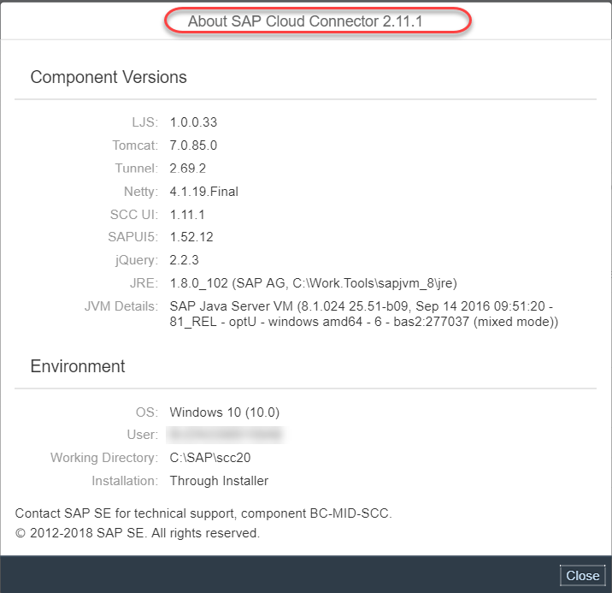This screenshot has width=612, height=593.
Task: Click the 'User:' label
Action: click(143, 435)
